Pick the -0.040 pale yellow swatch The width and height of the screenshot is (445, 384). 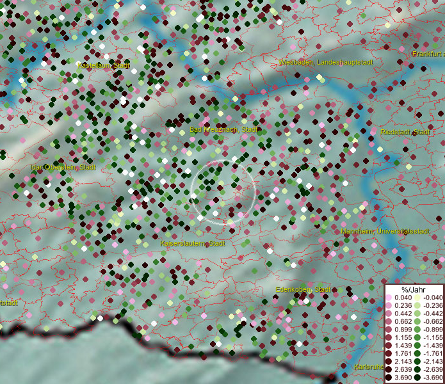(417, 298)
